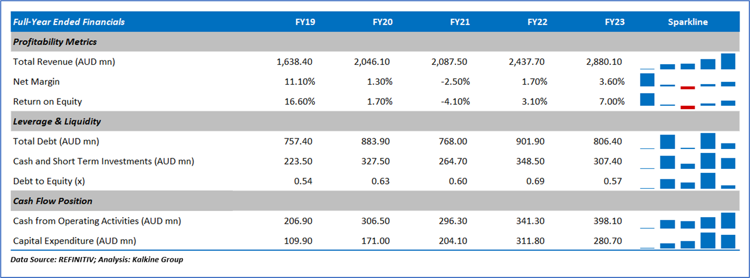This screenshot has width=750, height=278.
Task: Select the Capital Expenditure sparkline
Action: [687, 241]
